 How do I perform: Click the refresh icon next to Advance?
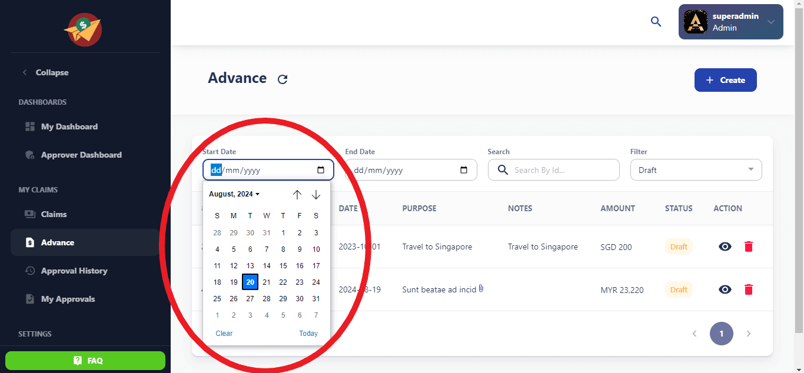[x=283, y=79]
